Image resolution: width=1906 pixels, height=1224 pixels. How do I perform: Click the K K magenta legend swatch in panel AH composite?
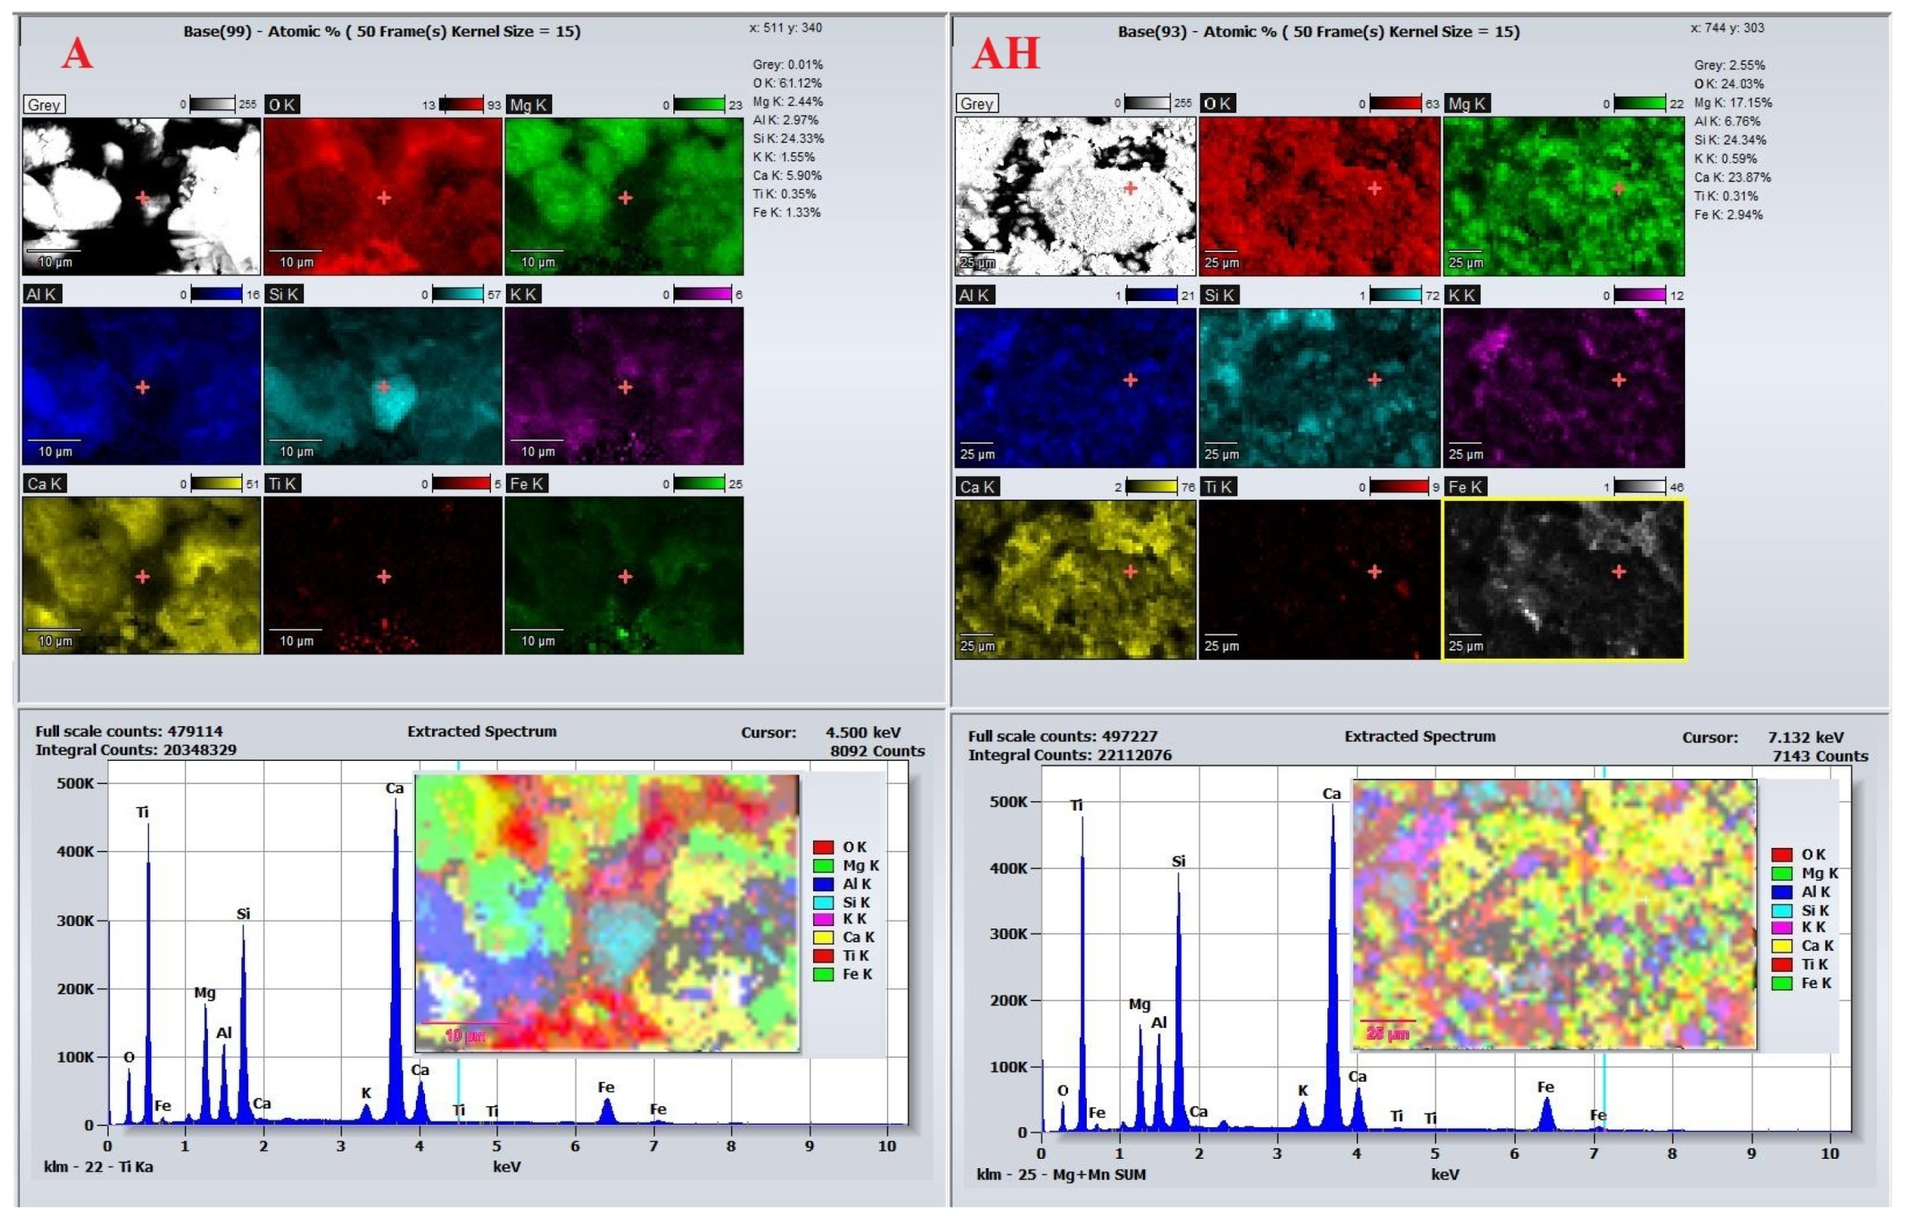[1781, 928]
